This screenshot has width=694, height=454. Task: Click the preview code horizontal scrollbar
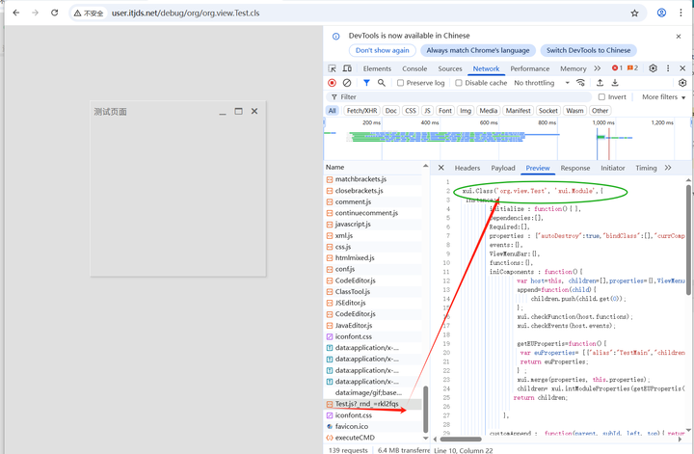(461, 439)
